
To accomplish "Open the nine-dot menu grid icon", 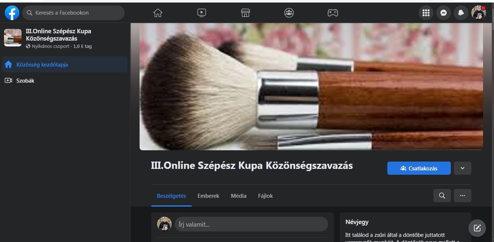I will 426,13.
